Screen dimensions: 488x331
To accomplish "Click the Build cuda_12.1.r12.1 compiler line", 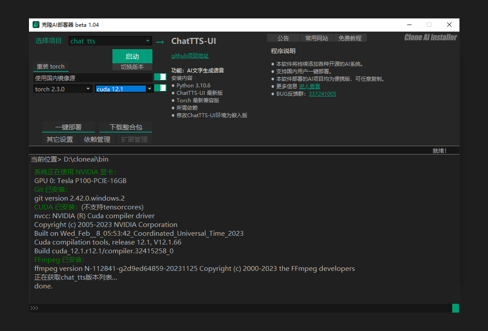I will click(104, 251).
